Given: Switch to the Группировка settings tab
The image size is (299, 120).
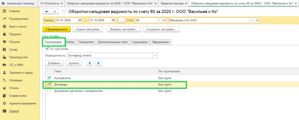Looking at the screenshot, I should click(53, 42).
